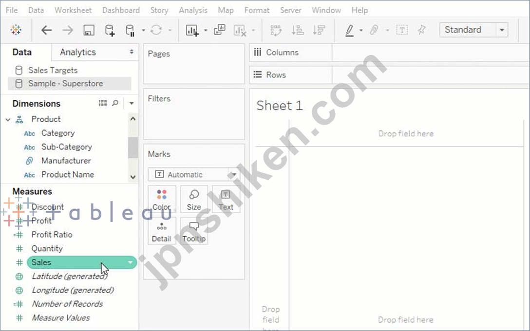Select the Latitude (generated) measure

tap(70, 276)
